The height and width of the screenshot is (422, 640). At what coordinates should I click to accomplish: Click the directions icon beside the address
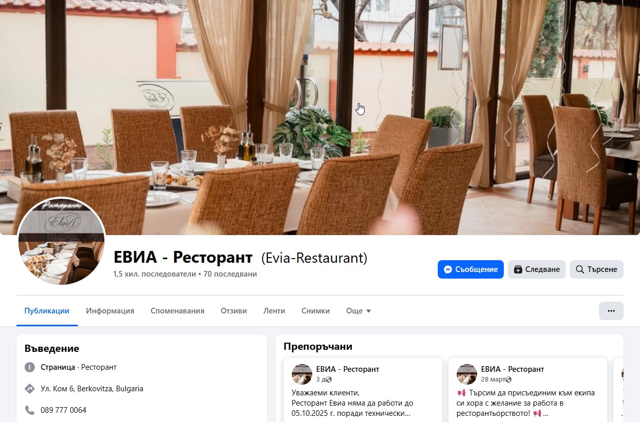(x=30, y=389)
